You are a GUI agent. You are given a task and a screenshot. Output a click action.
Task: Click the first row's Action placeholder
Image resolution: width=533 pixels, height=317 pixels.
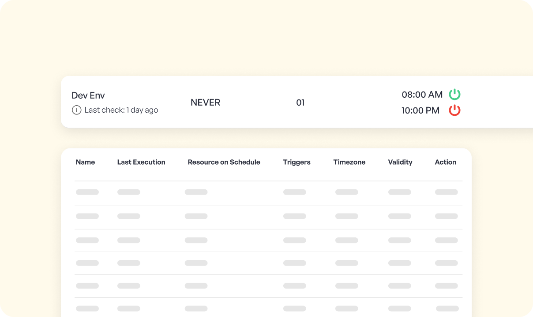(x=446, y=192)
